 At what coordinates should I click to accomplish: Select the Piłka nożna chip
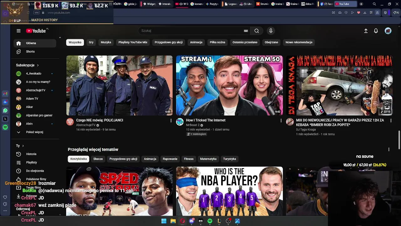(217, 42)
